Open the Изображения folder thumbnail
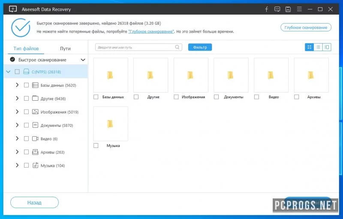This screenshot has width=343, height=219. (191, 75)
